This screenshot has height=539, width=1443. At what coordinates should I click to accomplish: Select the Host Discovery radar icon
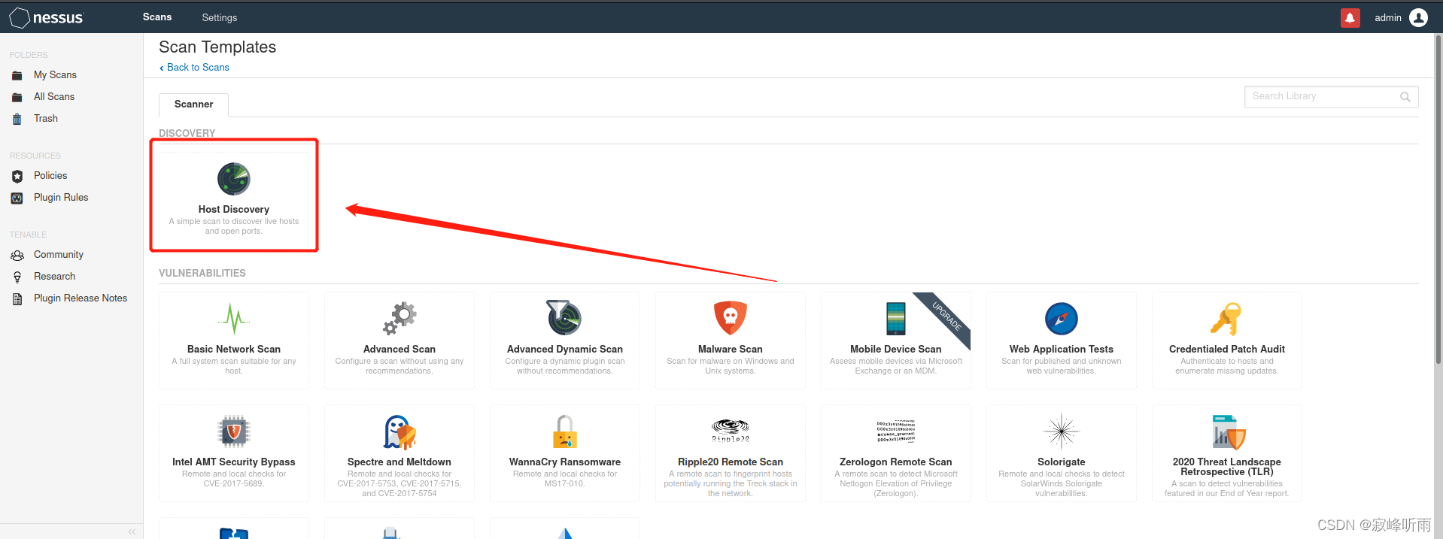(234, 179)
